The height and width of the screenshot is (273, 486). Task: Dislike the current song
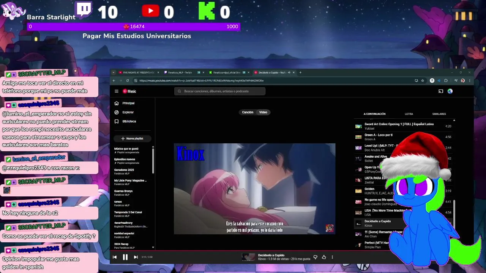tap(315, 257)
